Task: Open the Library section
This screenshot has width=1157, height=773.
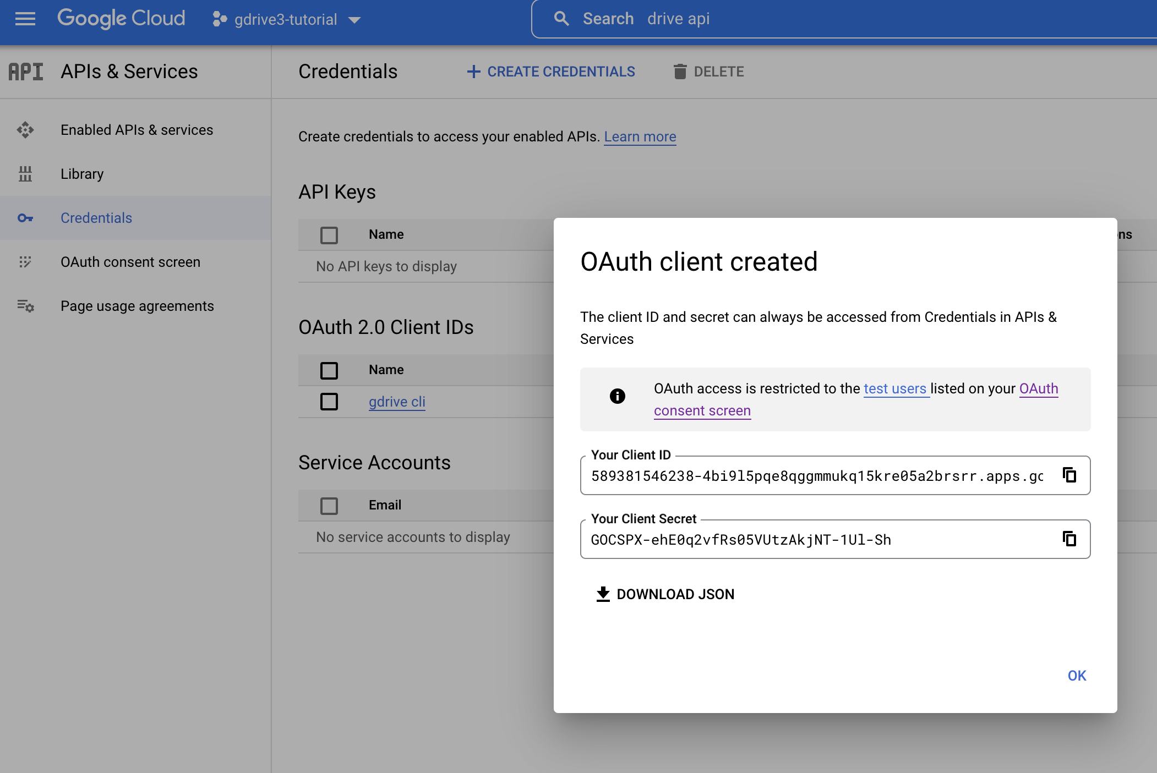Action: coord(135,174)
